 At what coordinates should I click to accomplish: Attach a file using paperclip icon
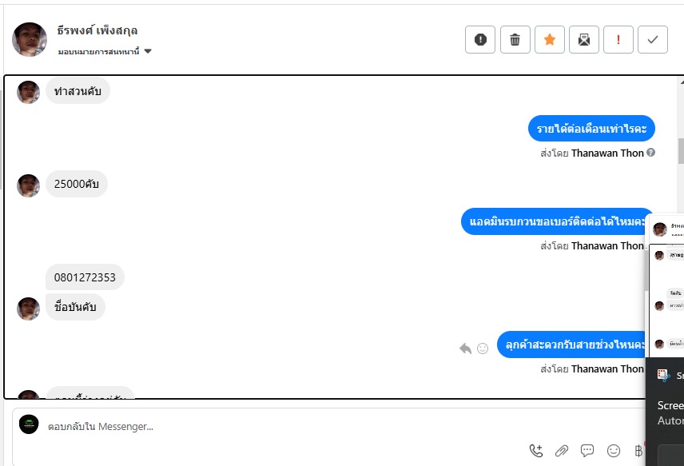[562, 451]
